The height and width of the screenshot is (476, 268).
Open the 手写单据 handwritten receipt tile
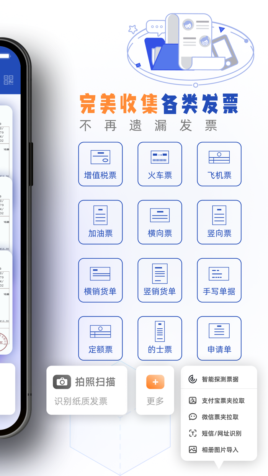tap(219, 280)
